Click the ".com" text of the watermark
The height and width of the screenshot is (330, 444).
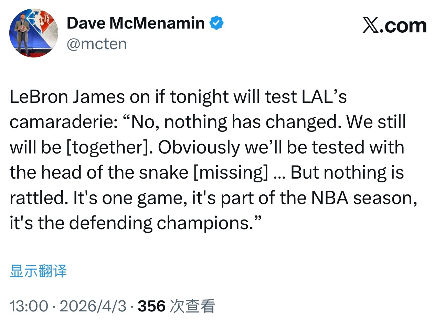403,26
